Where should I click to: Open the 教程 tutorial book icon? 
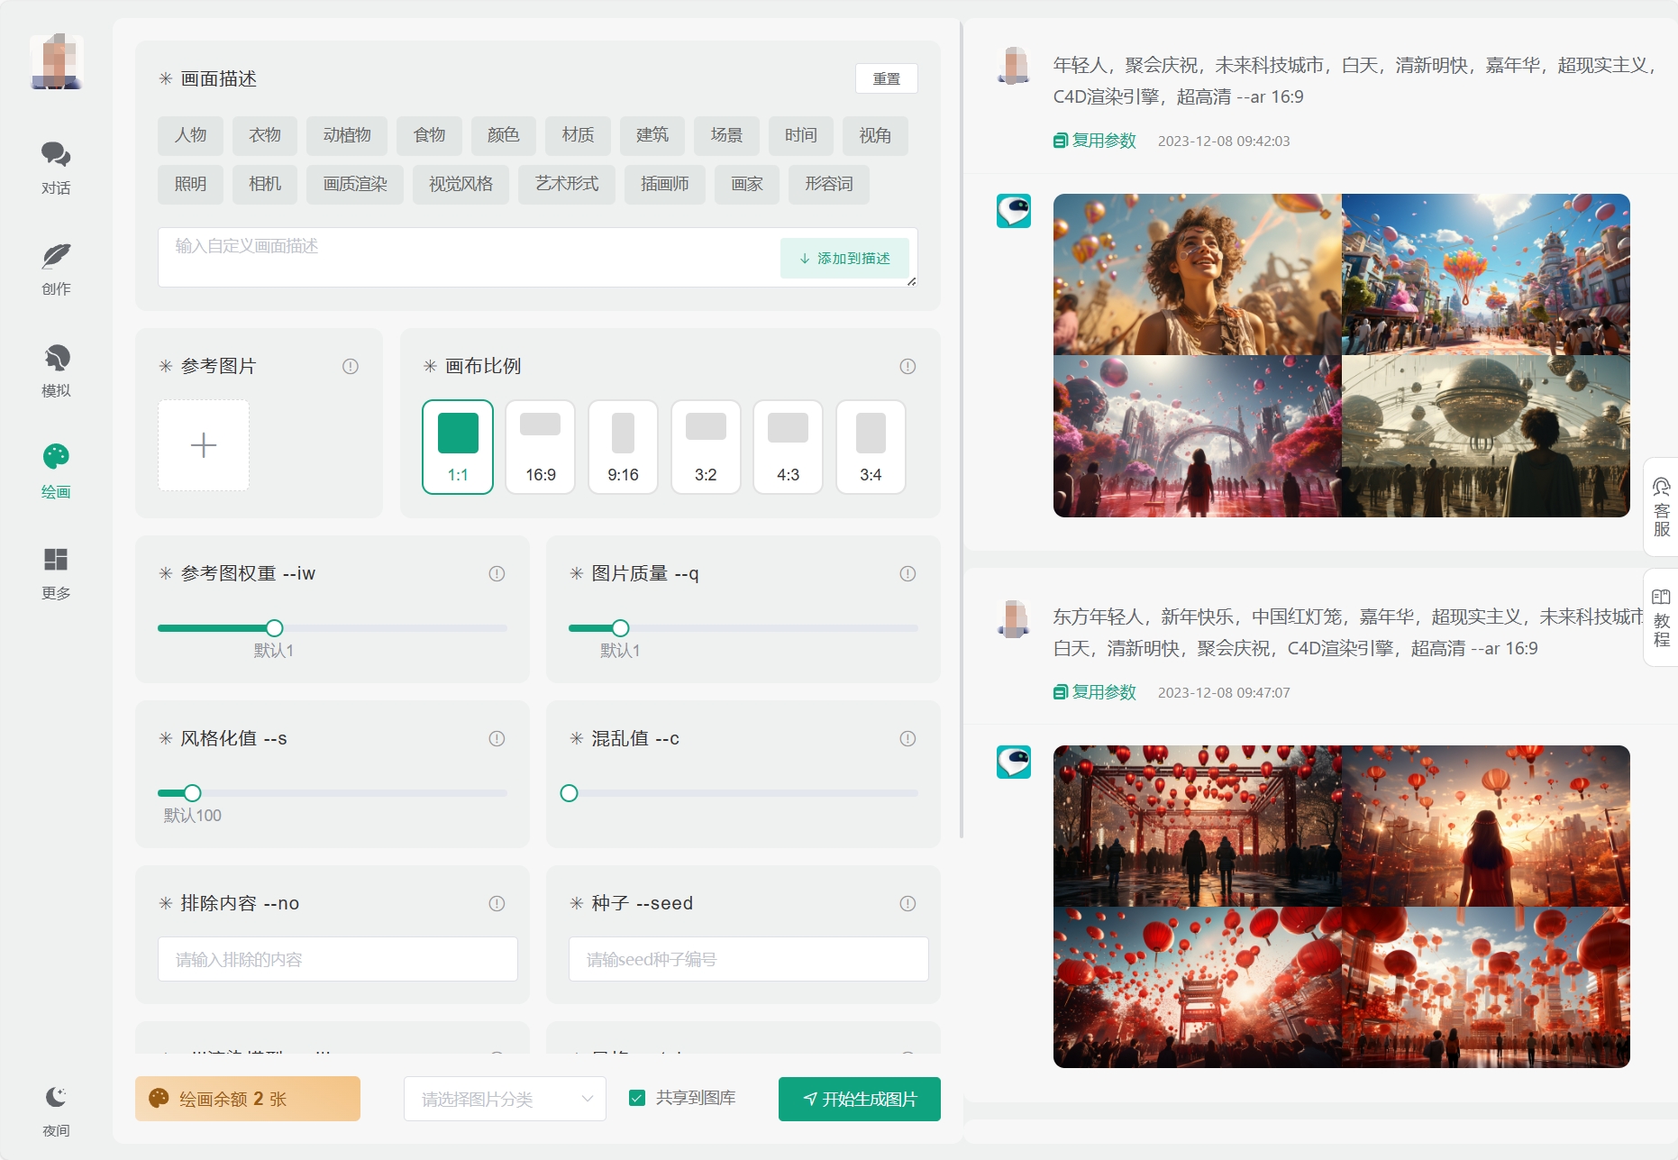tap(1661, 598)
